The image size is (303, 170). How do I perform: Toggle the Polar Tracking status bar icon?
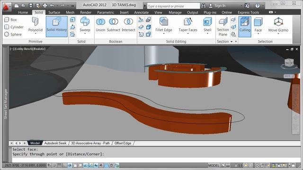tap(70, 165)
